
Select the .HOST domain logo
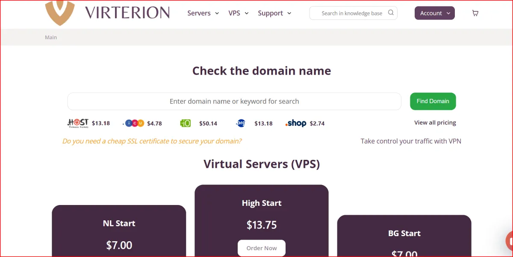click(x=78, y=123)
